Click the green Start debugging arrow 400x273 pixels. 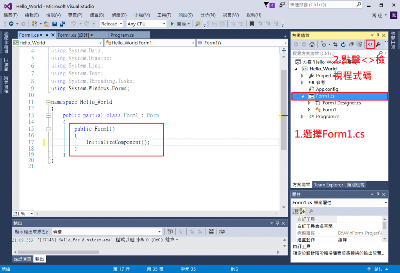(x=172, y=24)
